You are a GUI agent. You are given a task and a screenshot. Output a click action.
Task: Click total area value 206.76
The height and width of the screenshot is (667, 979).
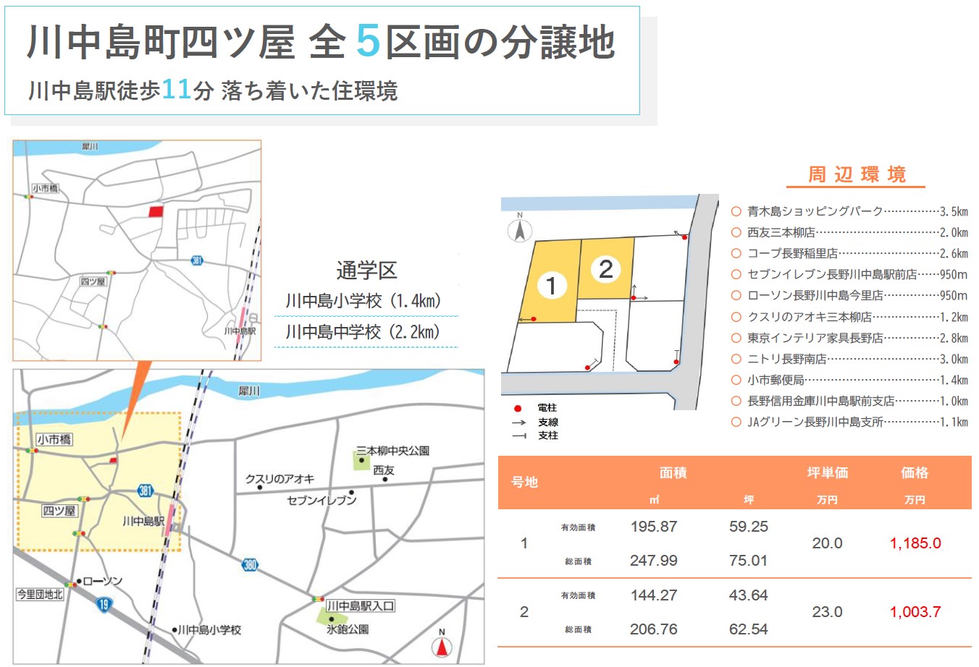(654, 629)
